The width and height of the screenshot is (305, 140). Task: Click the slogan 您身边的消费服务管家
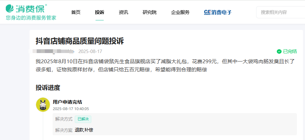pyautogui.click(x=31, y=18)
